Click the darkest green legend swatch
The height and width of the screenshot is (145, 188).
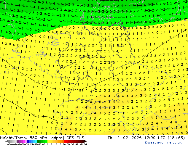tap(38, 141)
